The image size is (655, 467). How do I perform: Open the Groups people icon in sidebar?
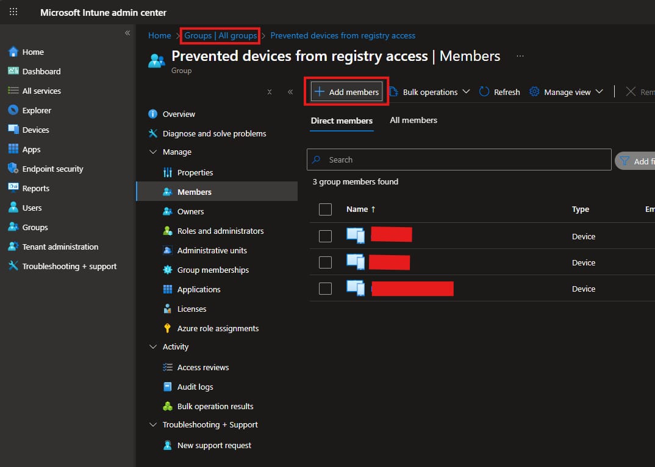point(13,227)
